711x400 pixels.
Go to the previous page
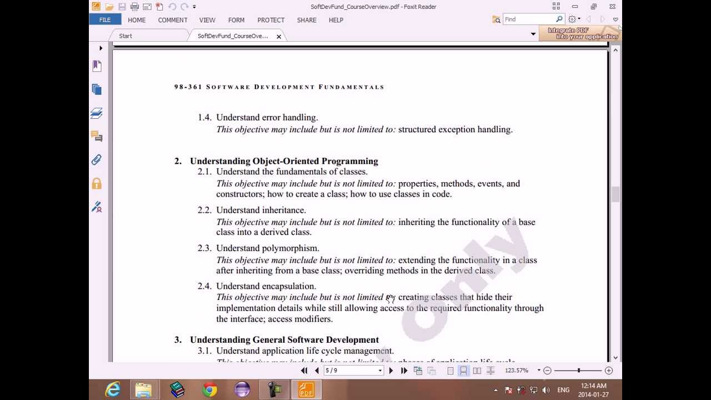coord(317,371)
